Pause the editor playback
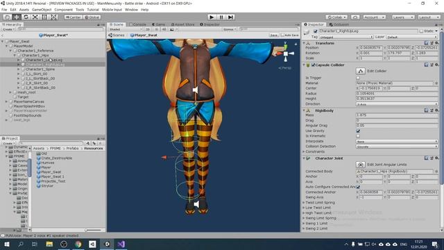Viewport: 444px width, 250px height. point(221,17)
